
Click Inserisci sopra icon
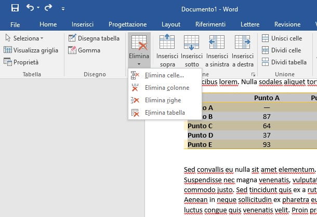pos(167,49)
